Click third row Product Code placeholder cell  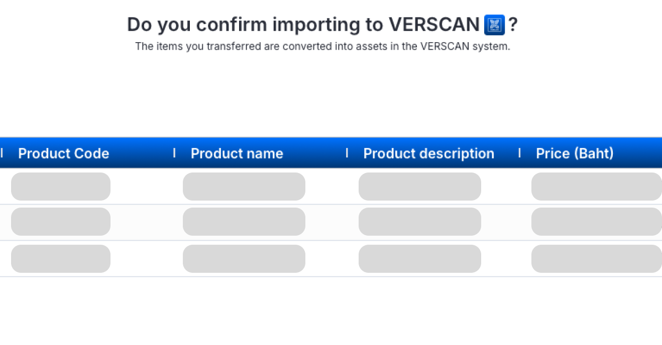(61, 259)
